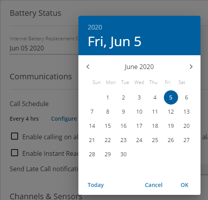Screen dimensions: 208x200
Task: Pick June 30 in the calendar
Action: pos(124,154)
